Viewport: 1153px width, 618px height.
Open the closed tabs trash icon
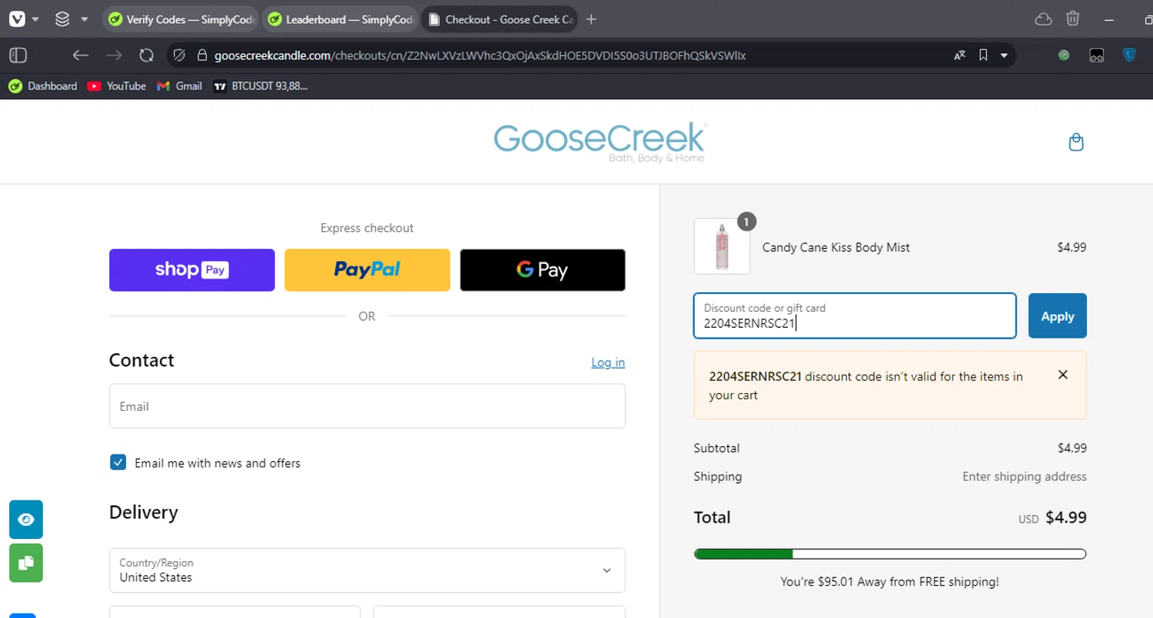1073,19
